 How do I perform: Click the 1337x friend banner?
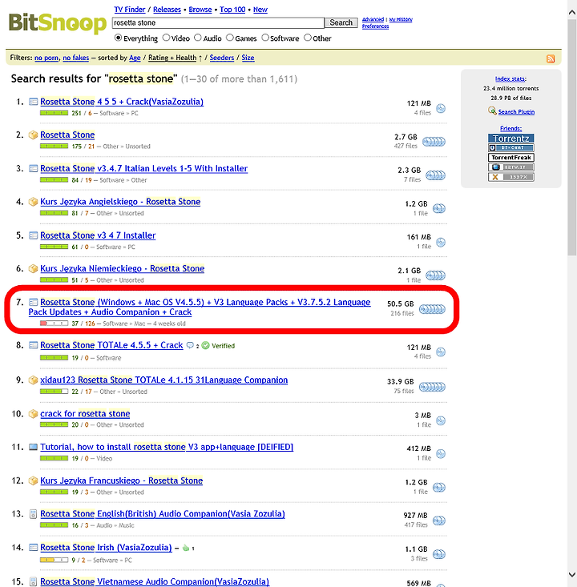coord(511,177)
